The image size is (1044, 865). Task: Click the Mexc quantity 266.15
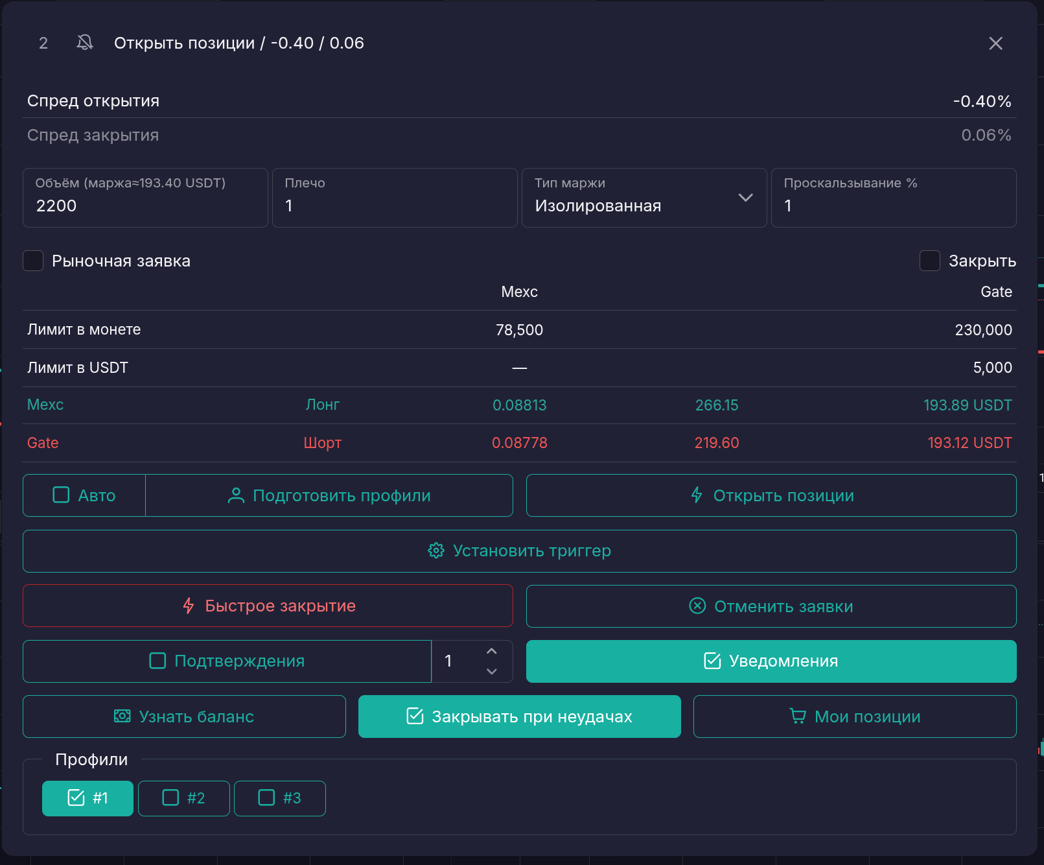717,405
